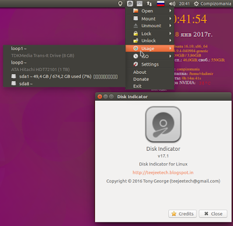
Task: Expand the Unlock submenu arrow
Action: tap(170, 40)
